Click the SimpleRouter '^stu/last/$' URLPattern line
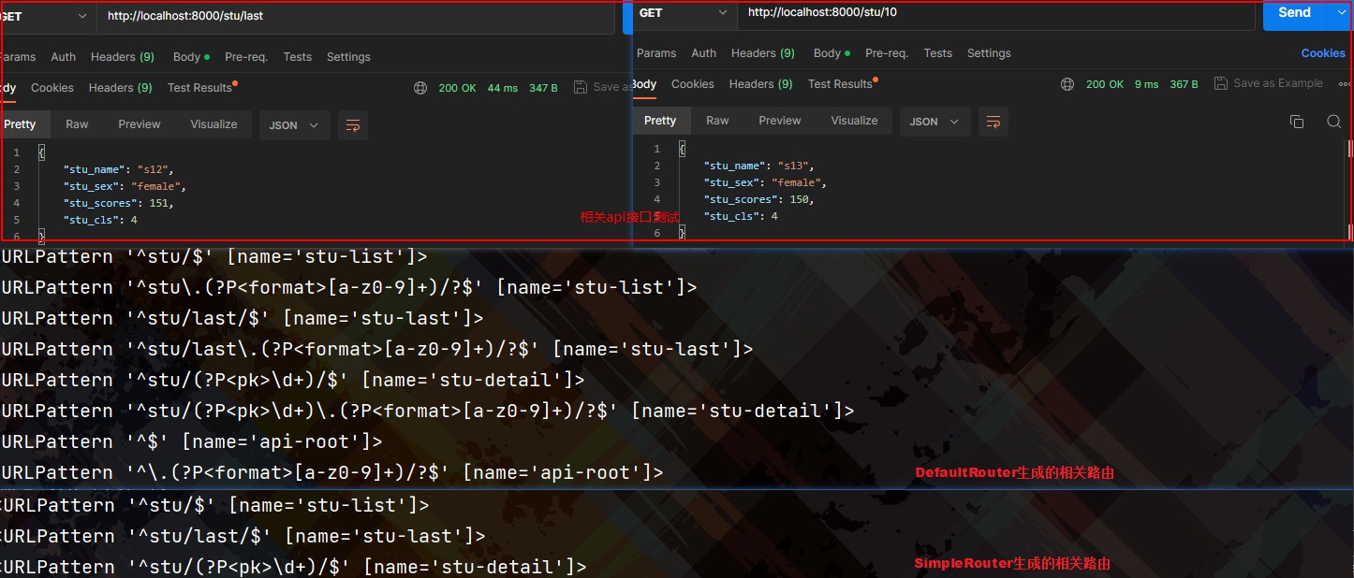The image size is (1354, 578). [243, 536]
